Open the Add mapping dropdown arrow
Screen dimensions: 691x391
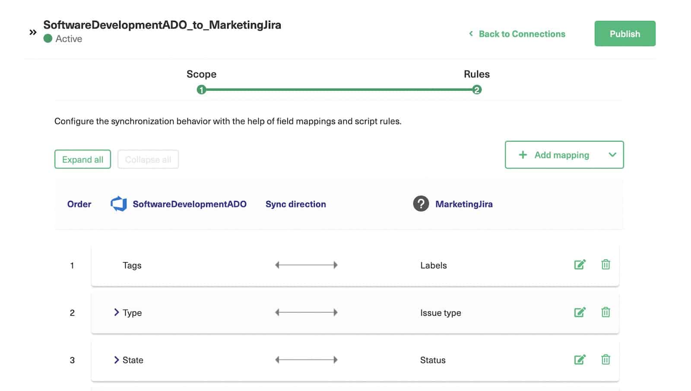[612, 155]
